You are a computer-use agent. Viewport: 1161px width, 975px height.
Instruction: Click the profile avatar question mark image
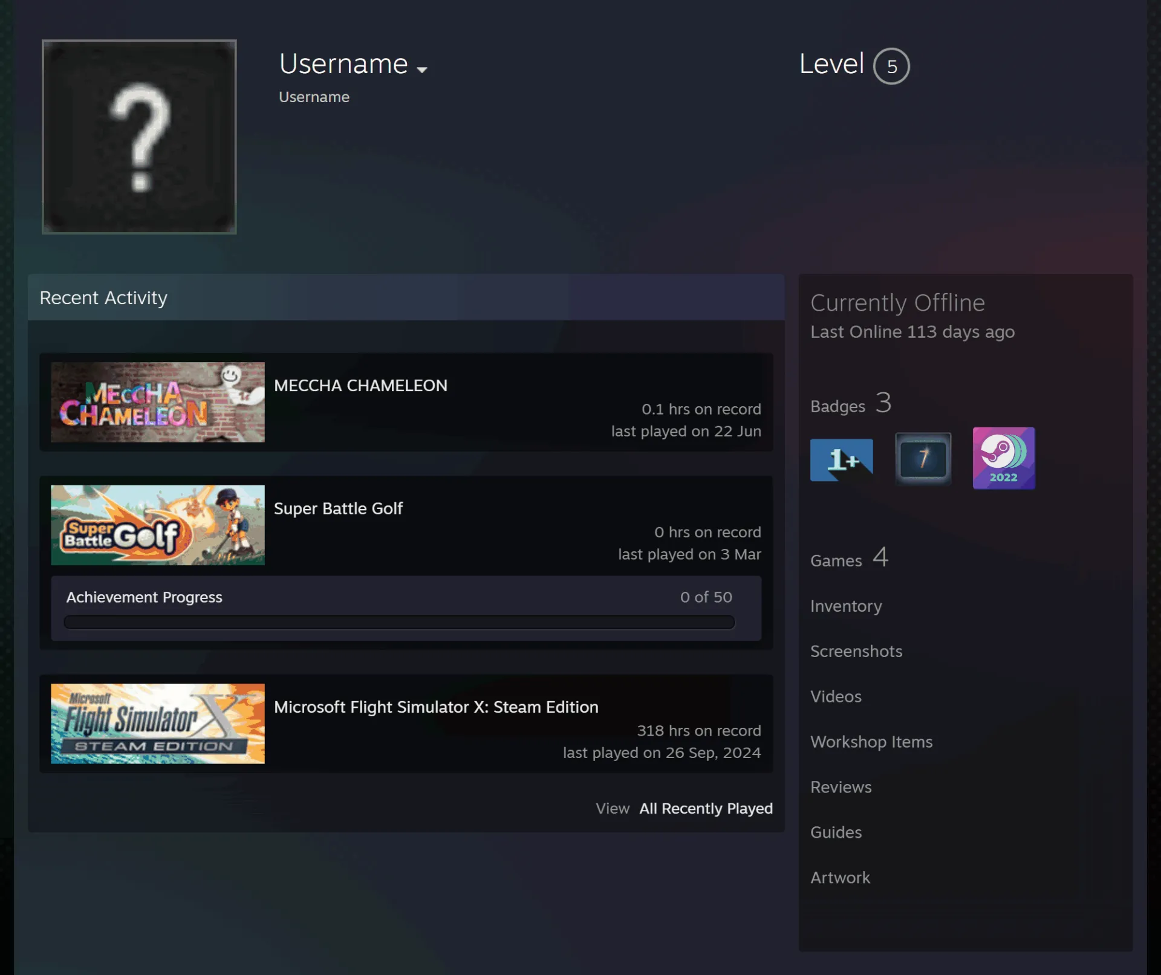tap(139, 137)
